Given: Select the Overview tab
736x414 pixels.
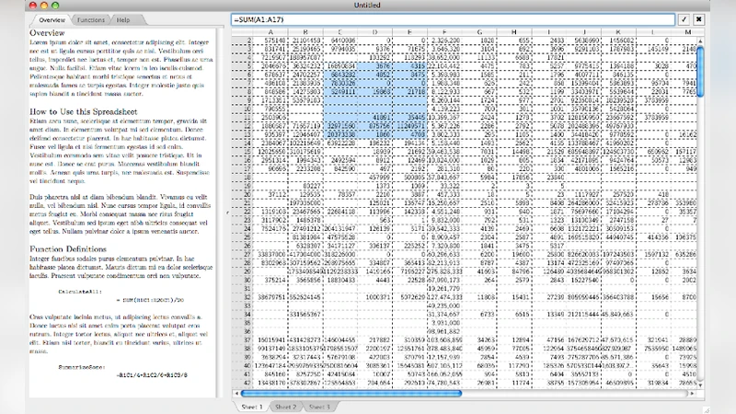Looking at the screenshot, I should pos(51,19).
